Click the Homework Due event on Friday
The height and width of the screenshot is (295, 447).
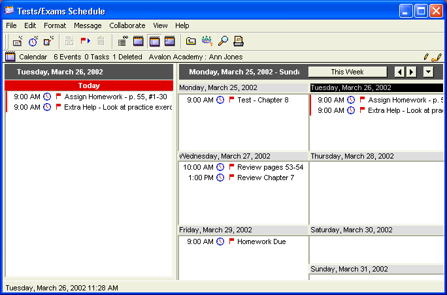[261, 241]
